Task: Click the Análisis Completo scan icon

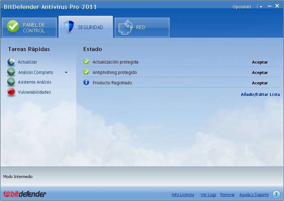Action: click(11, 72)
